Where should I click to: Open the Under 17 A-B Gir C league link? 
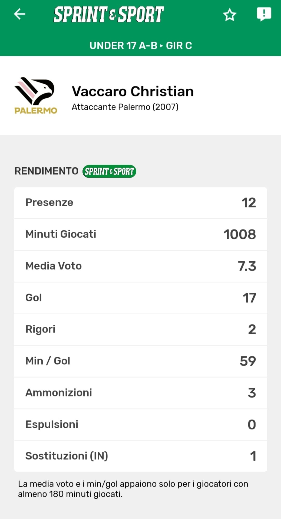tap(141, 45)
